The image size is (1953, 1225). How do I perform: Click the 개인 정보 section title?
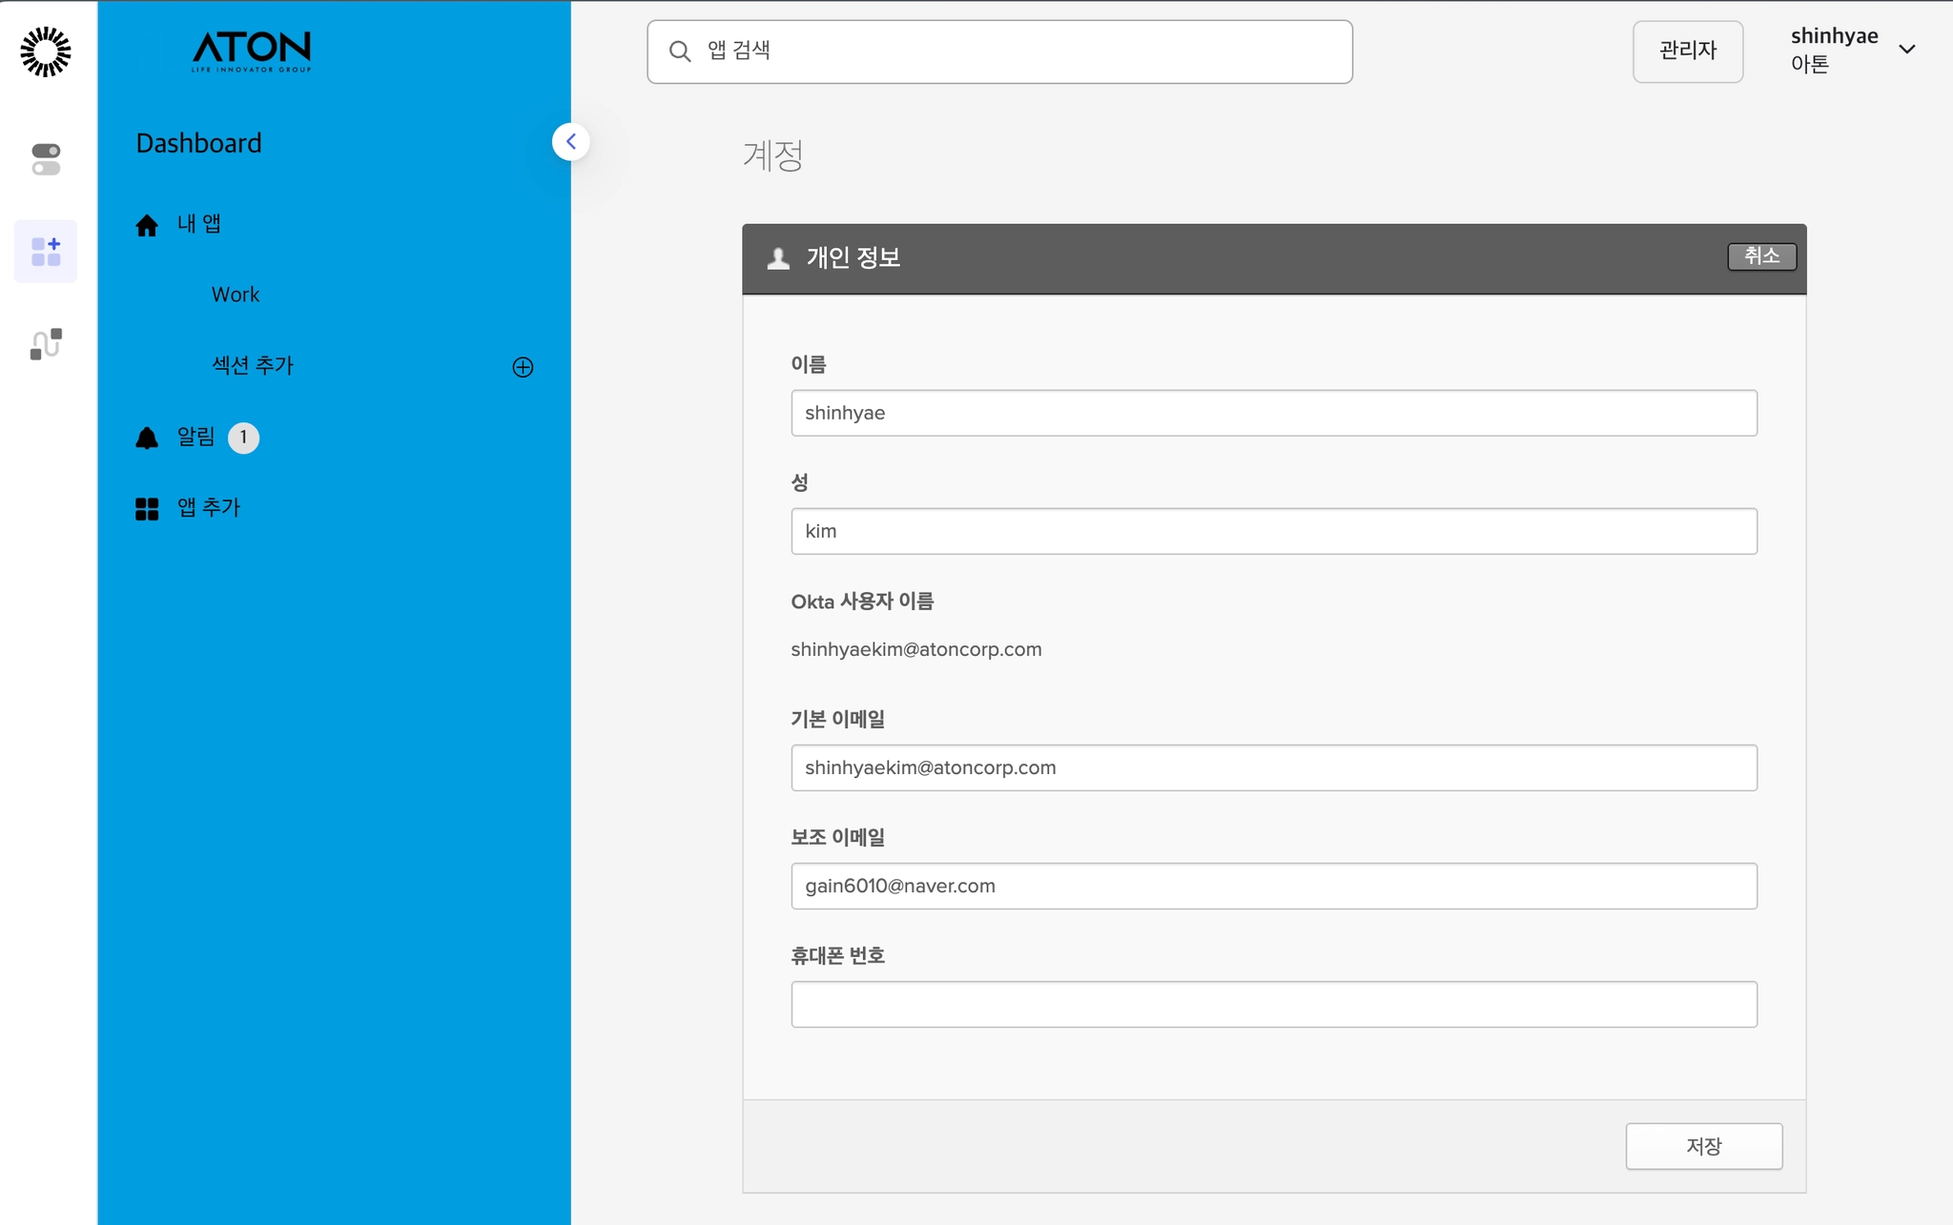point(853,257)
